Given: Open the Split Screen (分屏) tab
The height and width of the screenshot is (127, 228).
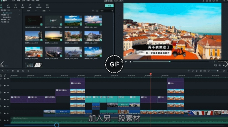Looking at the screenshot, I should tap(47, 6).
